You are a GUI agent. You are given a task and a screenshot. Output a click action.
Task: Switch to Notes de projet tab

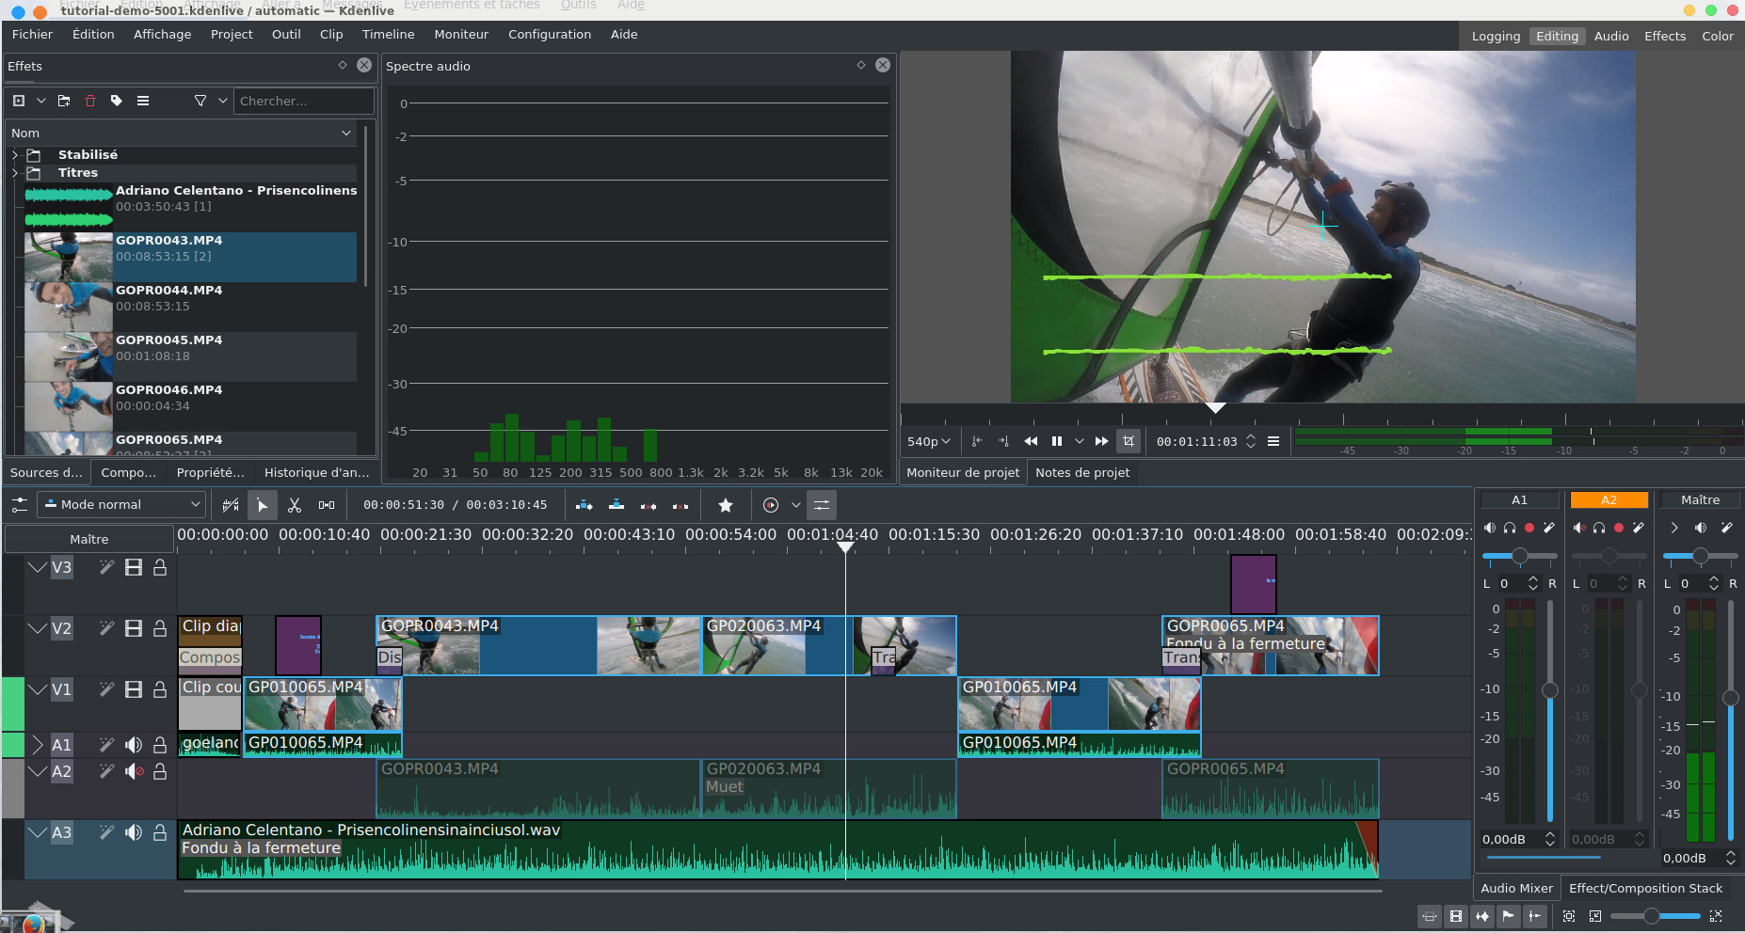(x=1082, y=473)
